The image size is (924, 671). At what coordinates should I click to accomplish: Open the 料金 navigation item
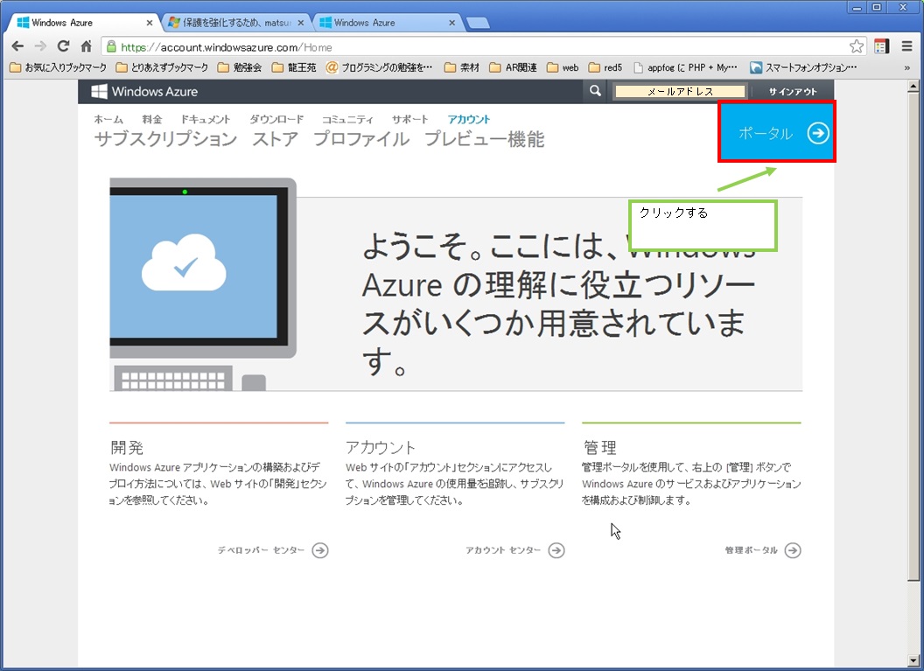(x=152, y=119)
